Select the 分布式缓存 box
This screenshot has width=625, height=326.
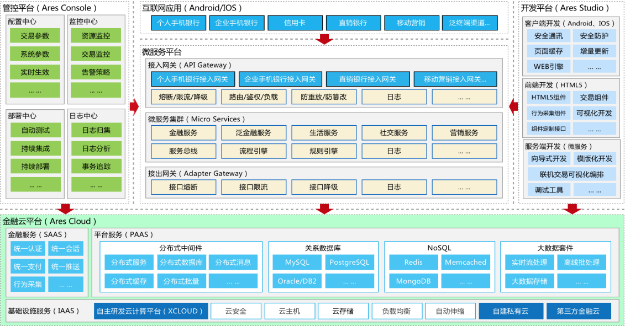[129, 281]
